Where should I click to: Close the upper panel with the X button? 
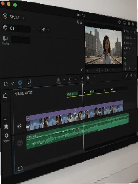tap(82, 70)
